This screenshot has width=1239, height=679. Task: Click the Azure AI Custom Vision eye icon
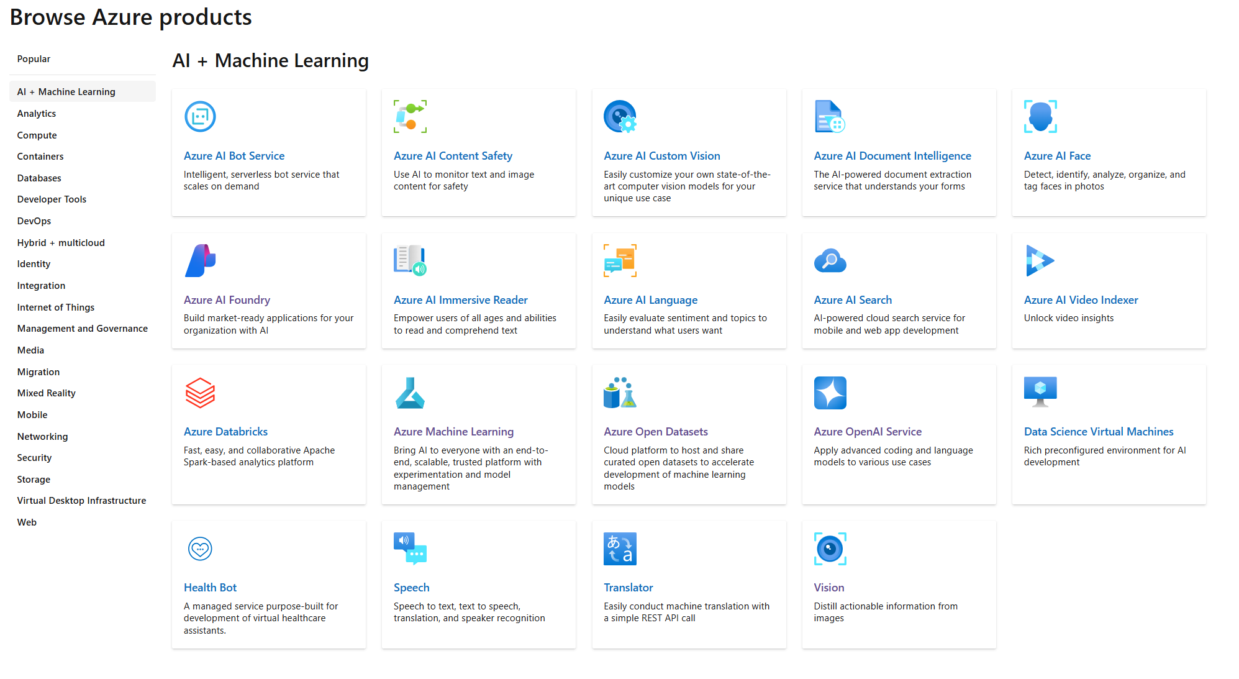pyautogui.click(x=620, y=117)
